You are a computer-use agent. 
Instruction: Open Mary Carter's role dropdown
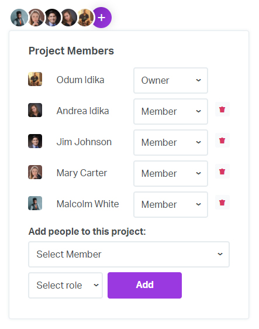coord(171,173)
